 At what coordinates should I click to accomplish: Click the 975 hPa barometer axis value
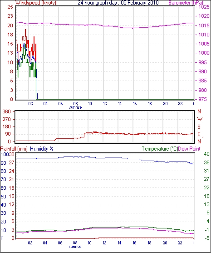click(x=203, y=99)
